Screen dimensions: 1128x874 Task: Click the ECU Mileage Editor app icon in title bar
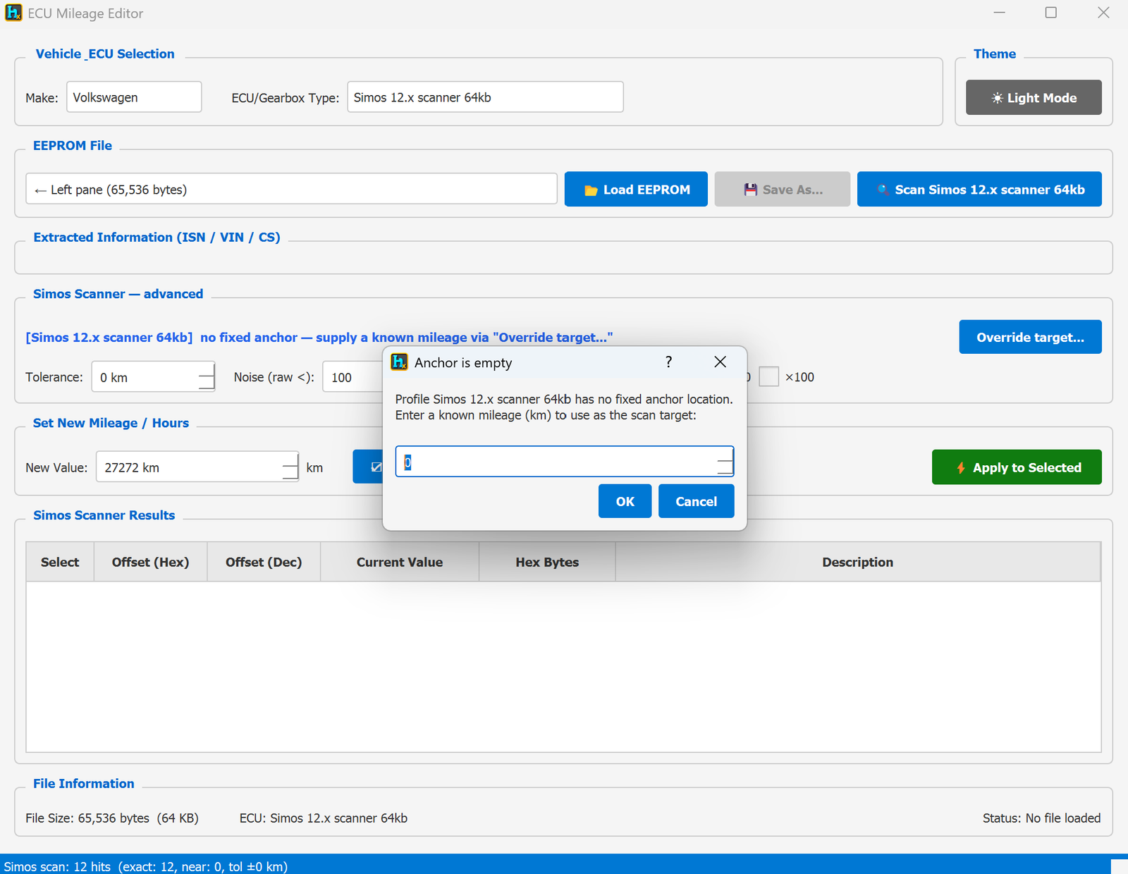coord(13,13)
